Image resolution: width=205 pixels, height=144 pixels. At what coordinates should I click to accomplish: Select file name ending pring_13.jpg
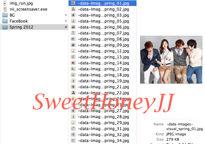point(103,57)
